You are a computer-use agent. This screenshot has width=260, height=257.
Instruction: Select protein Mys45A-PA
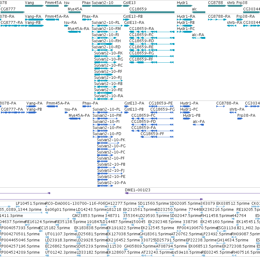coord(75,119)
